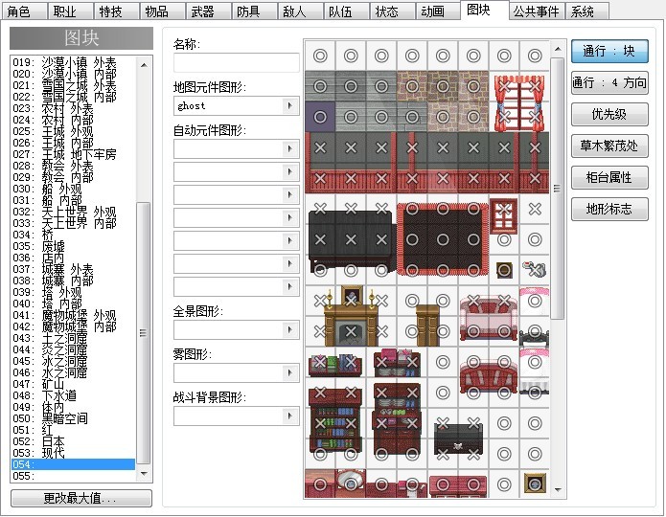The image size is (666, 517).
Task: Open the 战斗背景图形 selector arrow
Action: (290, 416)
